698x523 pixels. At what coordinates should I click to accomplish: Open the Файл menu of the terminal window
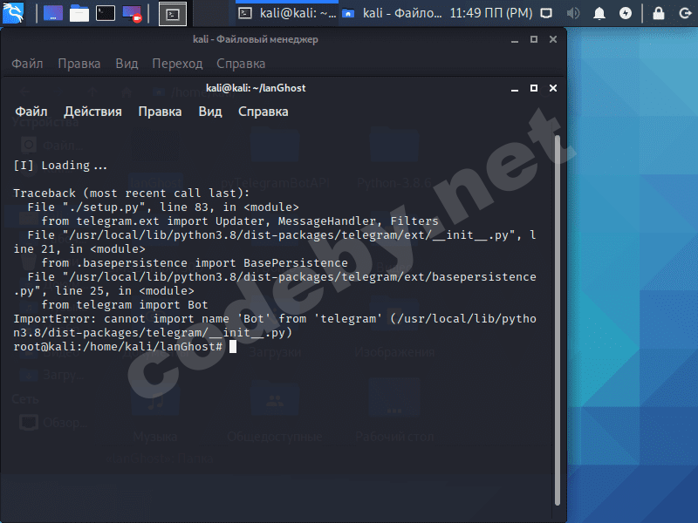coord(31,112)
